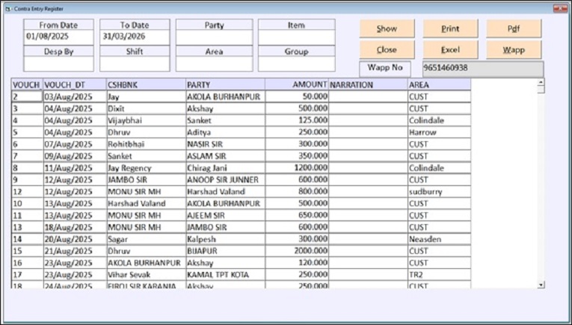Select date cell 11/Aug/2025
The width and height of the screenshot is (572, 325).
(75, 168)
